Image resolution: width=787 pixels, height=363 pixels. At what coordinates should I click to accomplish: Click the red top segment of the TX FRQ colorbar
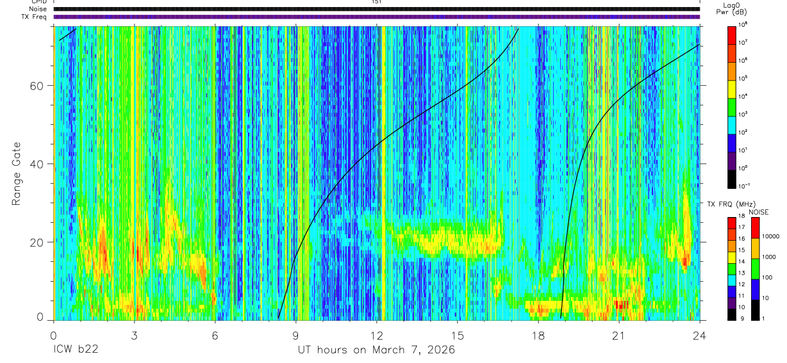pyautogui.click(x=732, y=223)
